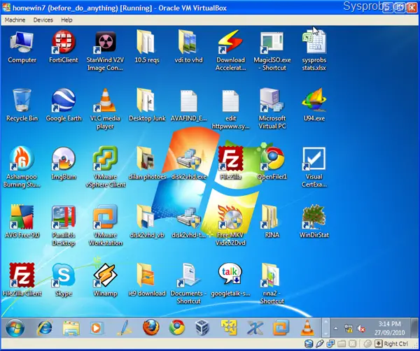
Task: Open Windows Explorer from the taskbar
Action: point(71,328)
